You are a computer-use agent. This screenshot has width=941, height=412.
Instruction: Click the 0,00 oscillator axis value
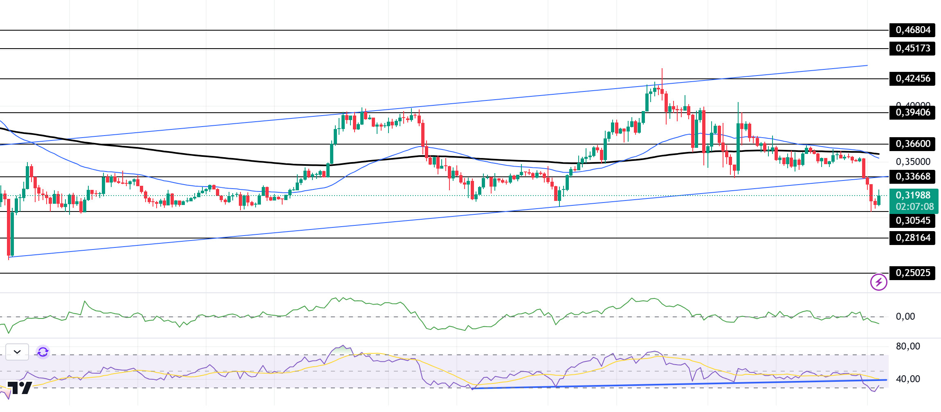click(x=905, y=316)
